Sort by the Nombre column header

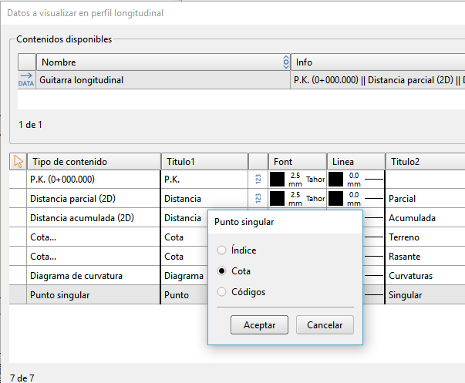click(x=163, y=62)
